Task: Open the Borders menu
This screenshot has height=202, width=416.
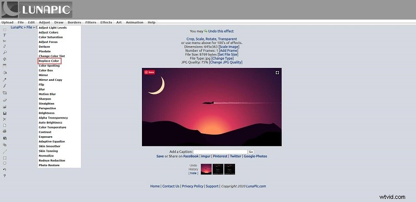Action: click(74, 22)
